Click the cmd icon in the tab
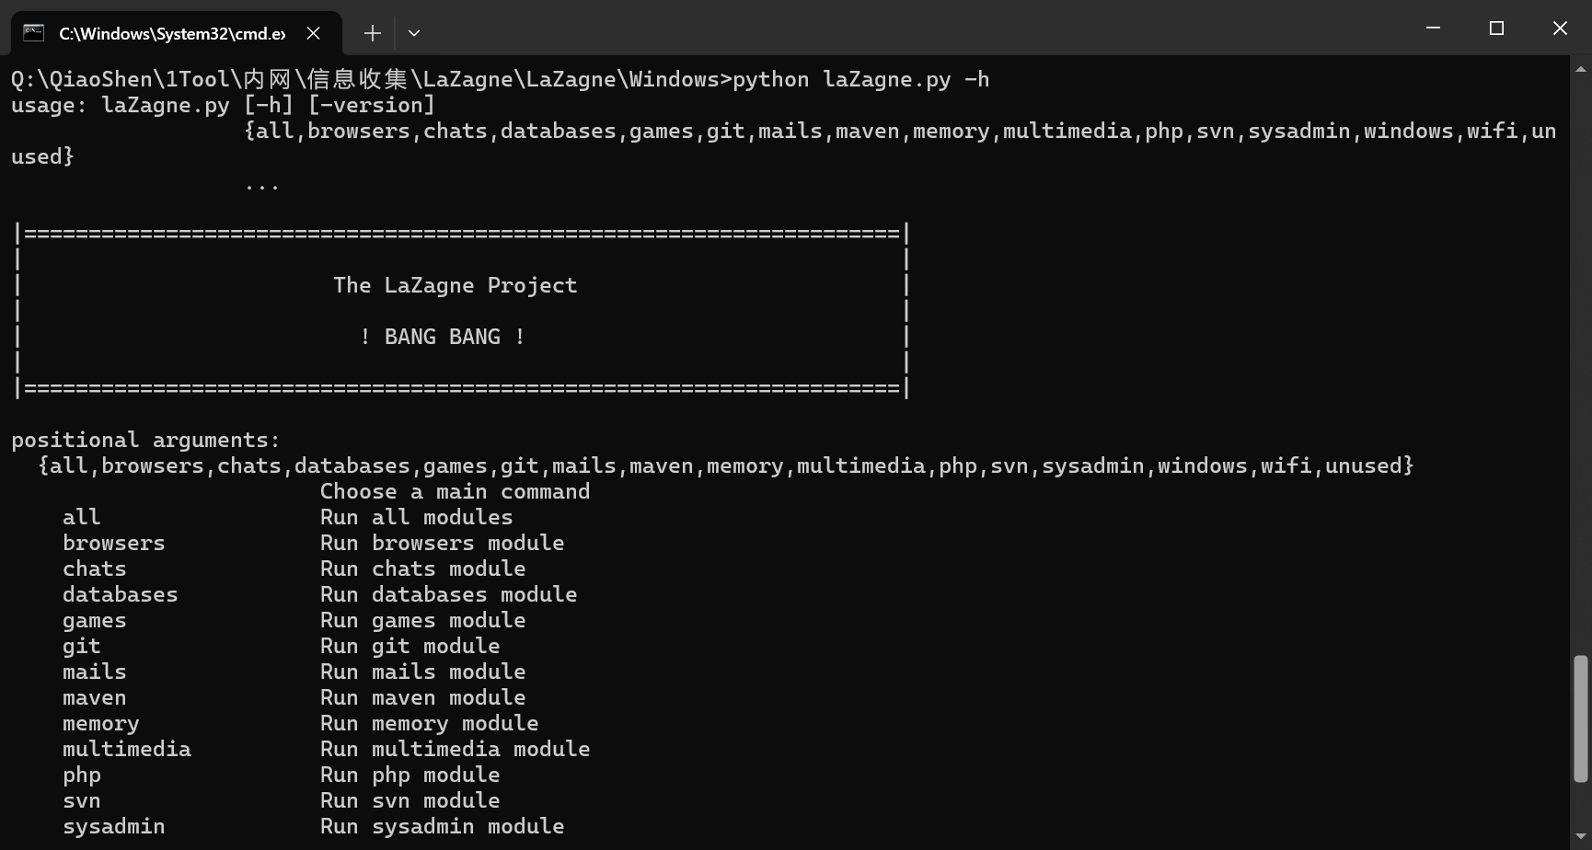Screen dimensions: 1592x850 (x=34, y=33)
